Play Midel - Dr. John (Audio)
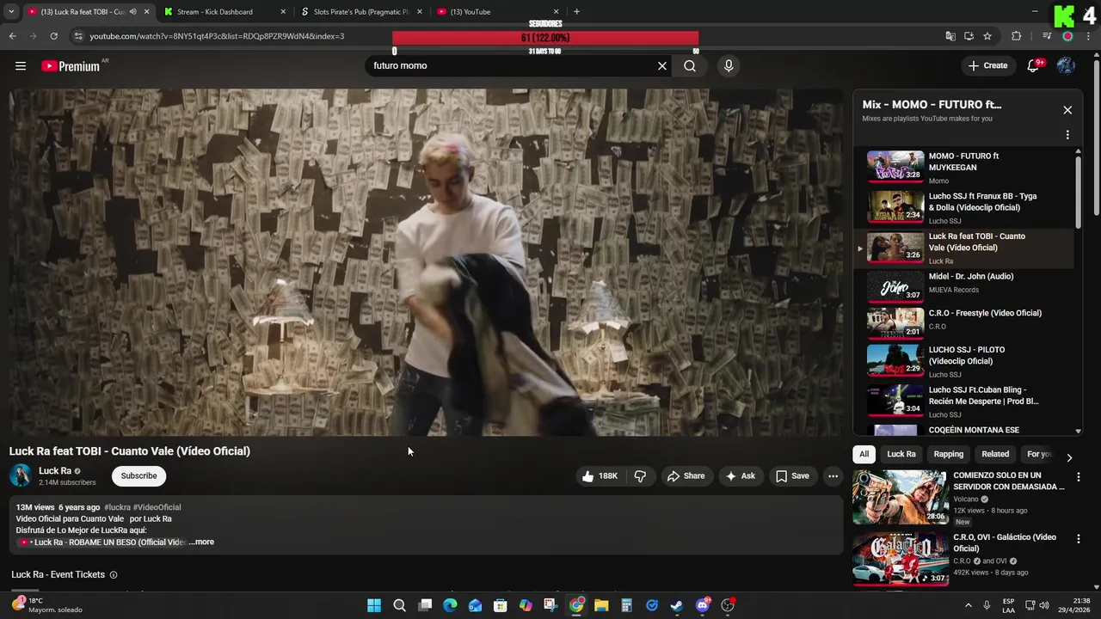 click(963, 286)
